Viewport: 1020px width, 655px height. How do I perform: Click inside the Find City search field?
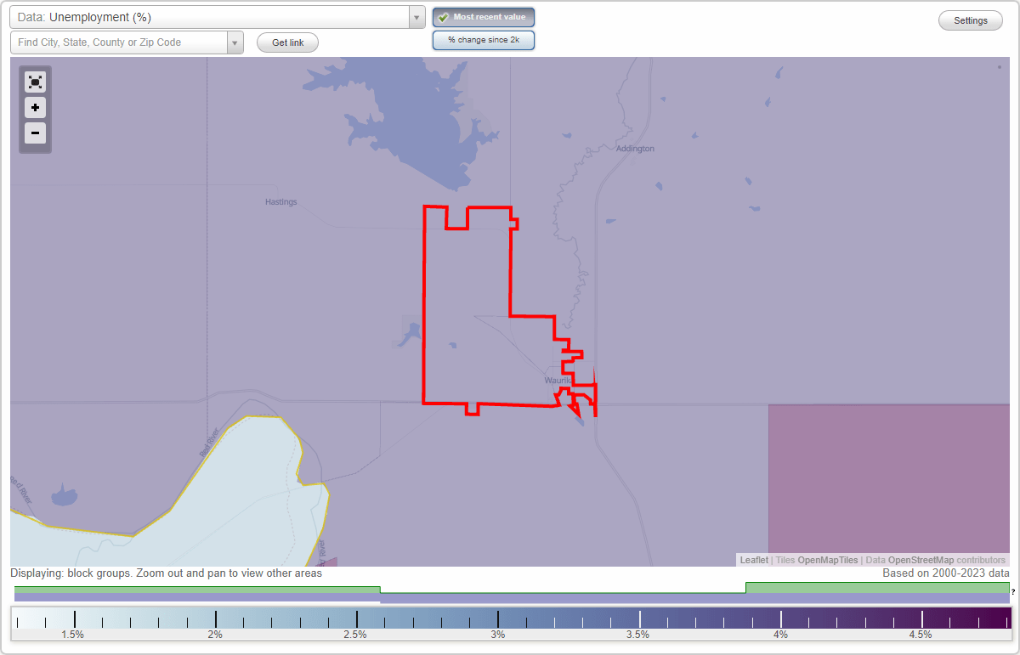point(119,42)
